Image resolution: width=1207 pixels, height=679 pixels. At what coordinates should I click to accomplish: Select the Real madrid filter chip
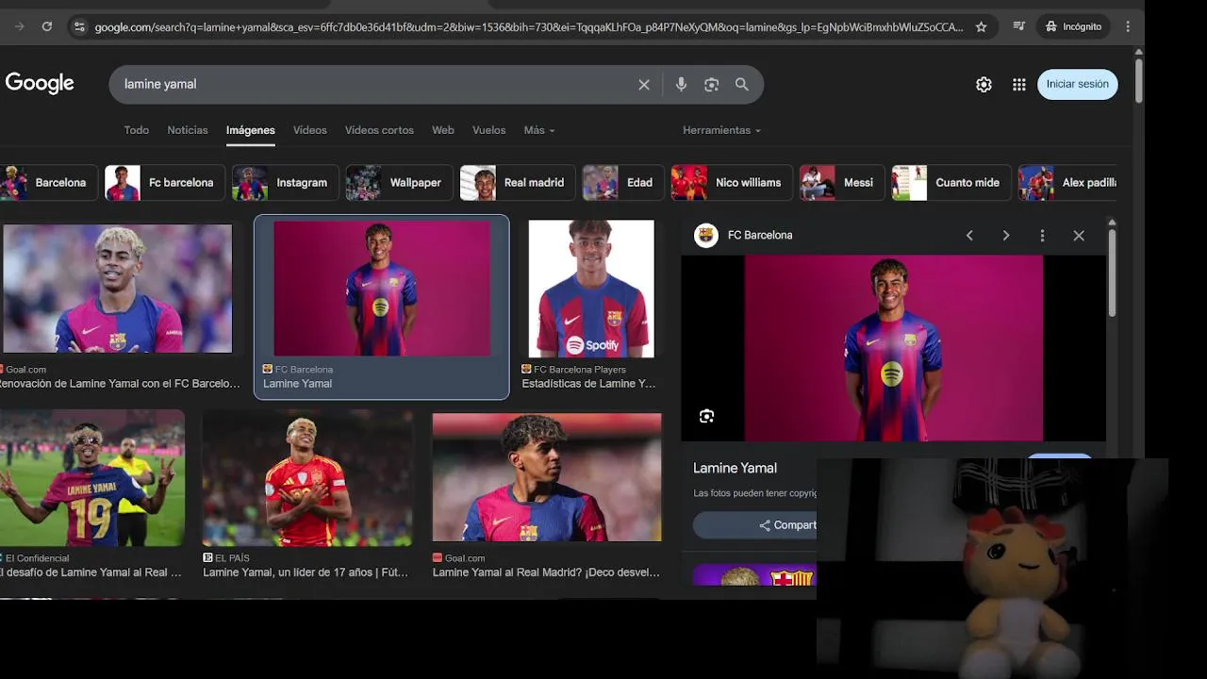click(518, 183)
